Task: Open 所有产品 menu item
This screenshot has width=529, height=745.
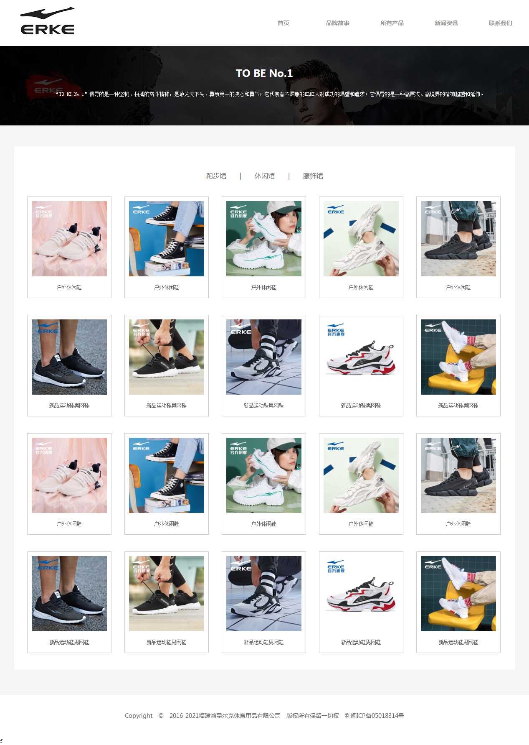Action: (392, 23)
